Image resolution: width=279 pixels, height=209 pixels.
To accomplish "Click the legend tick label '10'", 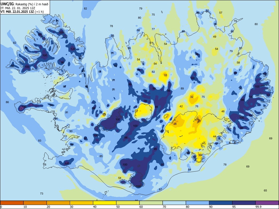I will click(25, 207).
